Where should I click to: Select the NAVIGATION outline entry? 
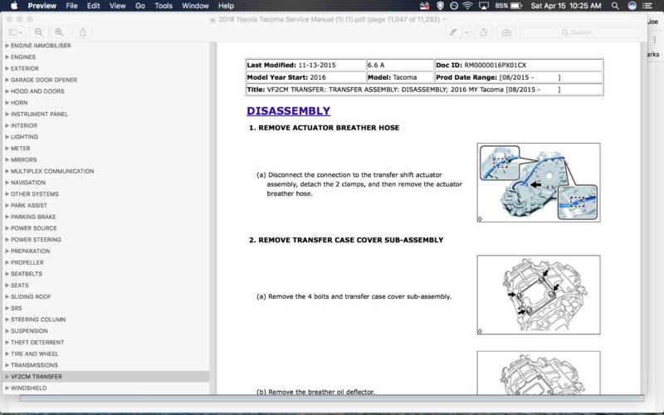point(28,183)
